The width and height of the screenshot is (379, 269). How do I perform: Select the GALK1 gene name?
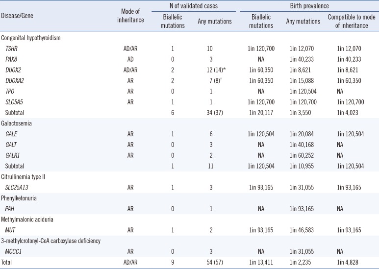point(14,157)
